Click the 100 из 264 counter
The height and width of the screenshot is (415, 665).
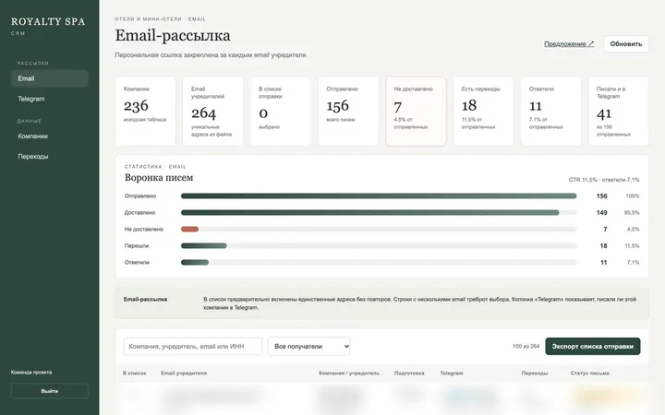click(x=526, y=346)
